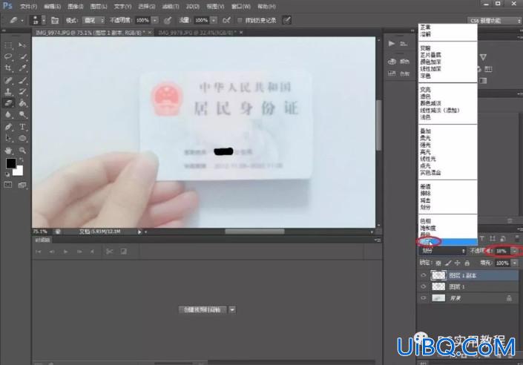523x365 pixels.
Task: Toggle the brush panel button in options bar
Action: coord(55,20)
